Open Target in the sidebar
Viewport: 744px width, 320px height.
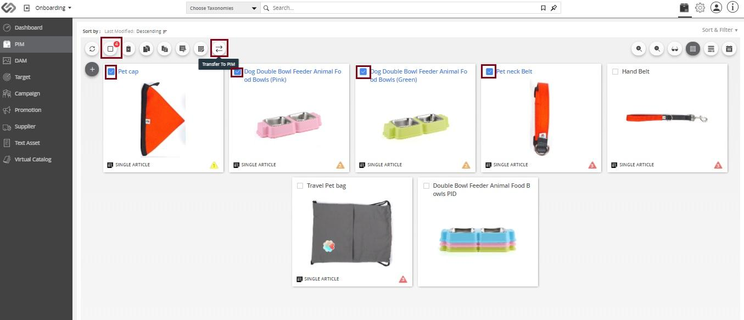click(x=36, y=77)
